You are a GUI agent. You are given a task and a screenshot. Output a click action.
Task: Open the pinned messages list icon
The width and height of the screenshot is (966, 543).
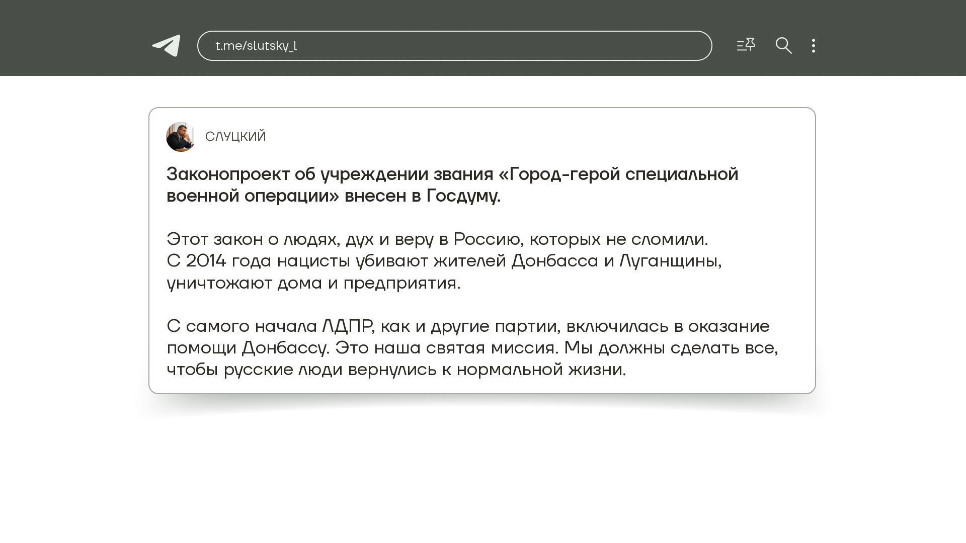click(746, 45)
